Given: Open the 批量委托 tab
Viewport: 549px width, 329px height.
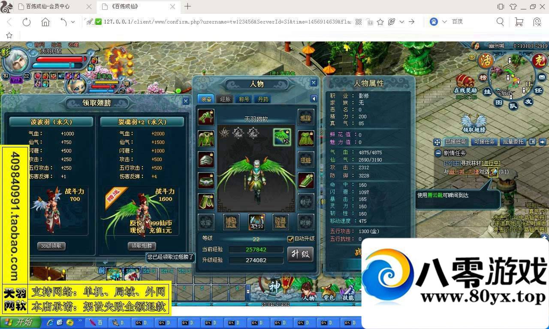Looking at the screenshot, I should [x=513, y=142].
